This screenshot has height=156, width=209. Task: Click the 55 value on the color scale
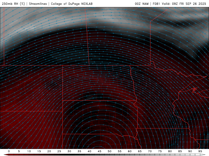[119, 151]
